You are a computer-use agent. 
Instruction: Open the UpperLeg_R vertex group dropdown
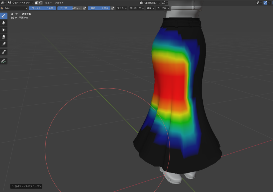[151, 3]
